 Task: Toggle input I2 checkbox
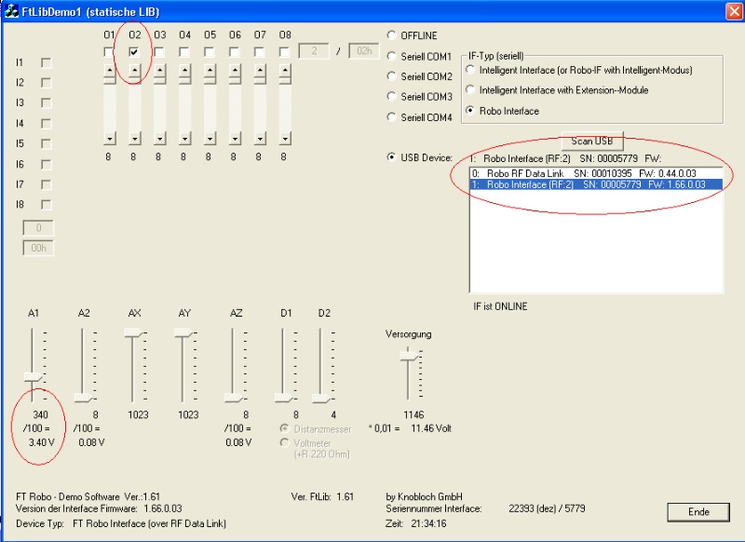click(x=46, y=83)
